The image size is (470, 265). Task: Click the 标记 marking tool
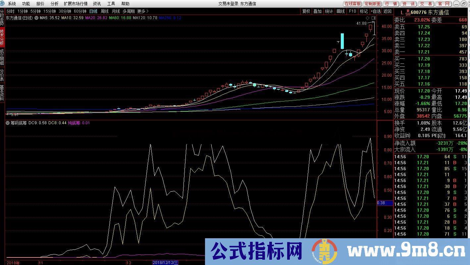363,11
